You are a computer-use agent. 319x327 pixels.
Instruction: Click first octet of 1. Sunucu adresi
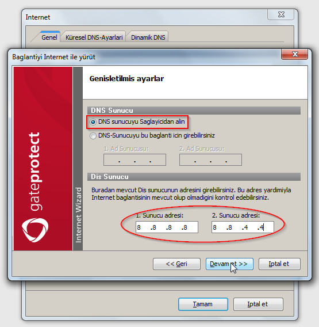(139, 227)
